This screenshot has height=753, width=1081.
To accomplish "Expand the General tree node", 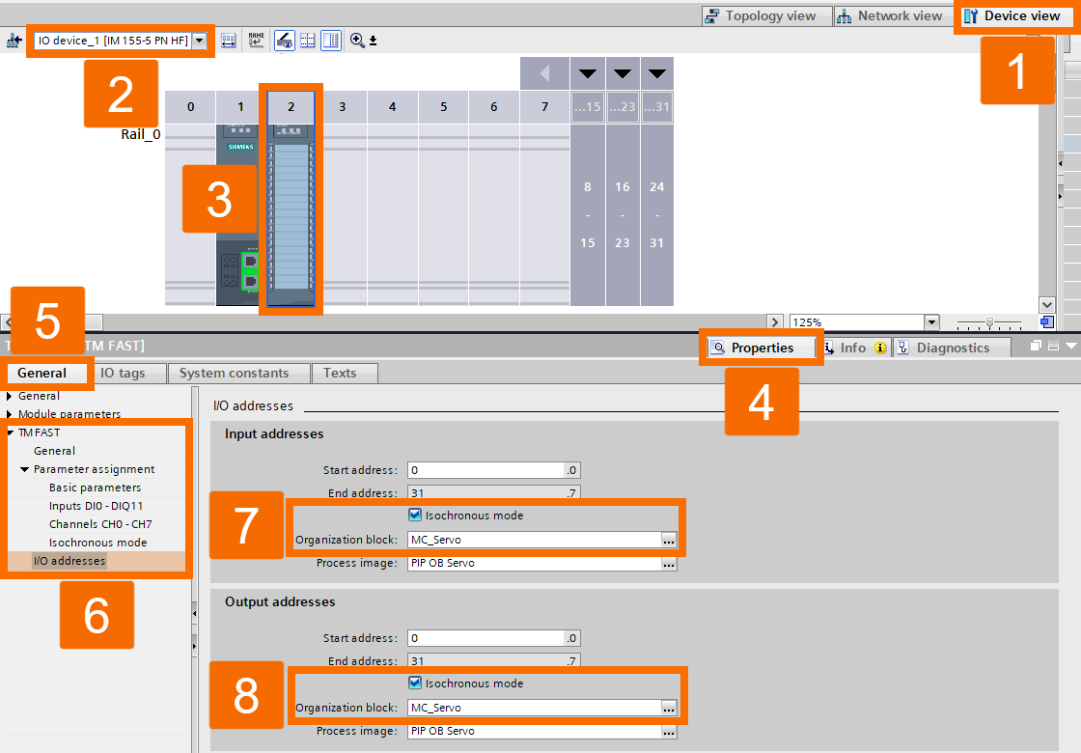I will click(x=9, y=396).
